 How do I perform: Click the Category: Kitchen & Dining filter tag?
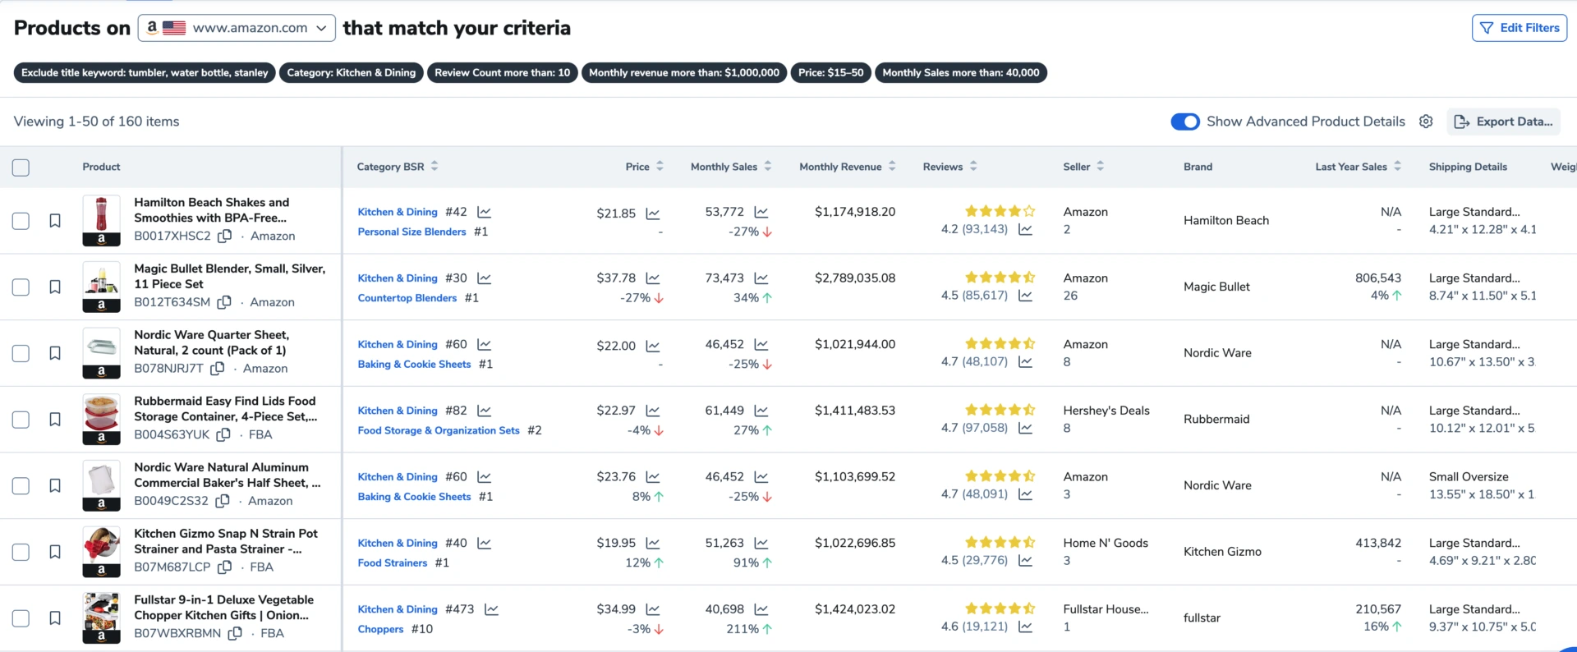coord(352,73)
